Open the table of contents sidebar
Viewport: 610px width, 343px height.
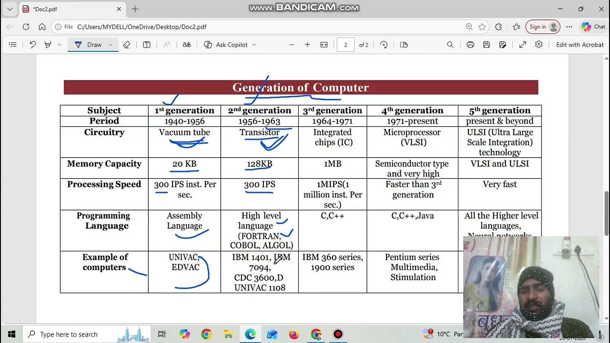pyautogui.click(x=13, y=44)
